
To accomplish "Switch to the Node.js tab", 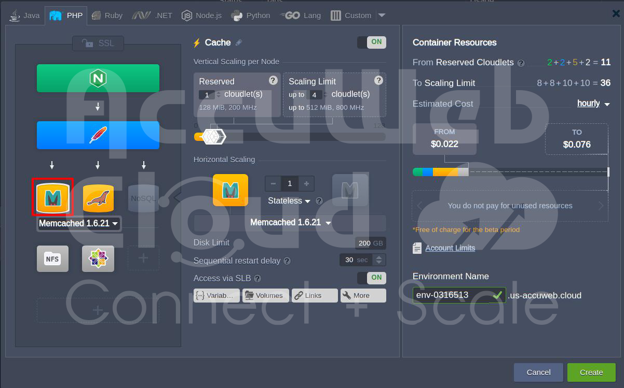I will (201, 16).
